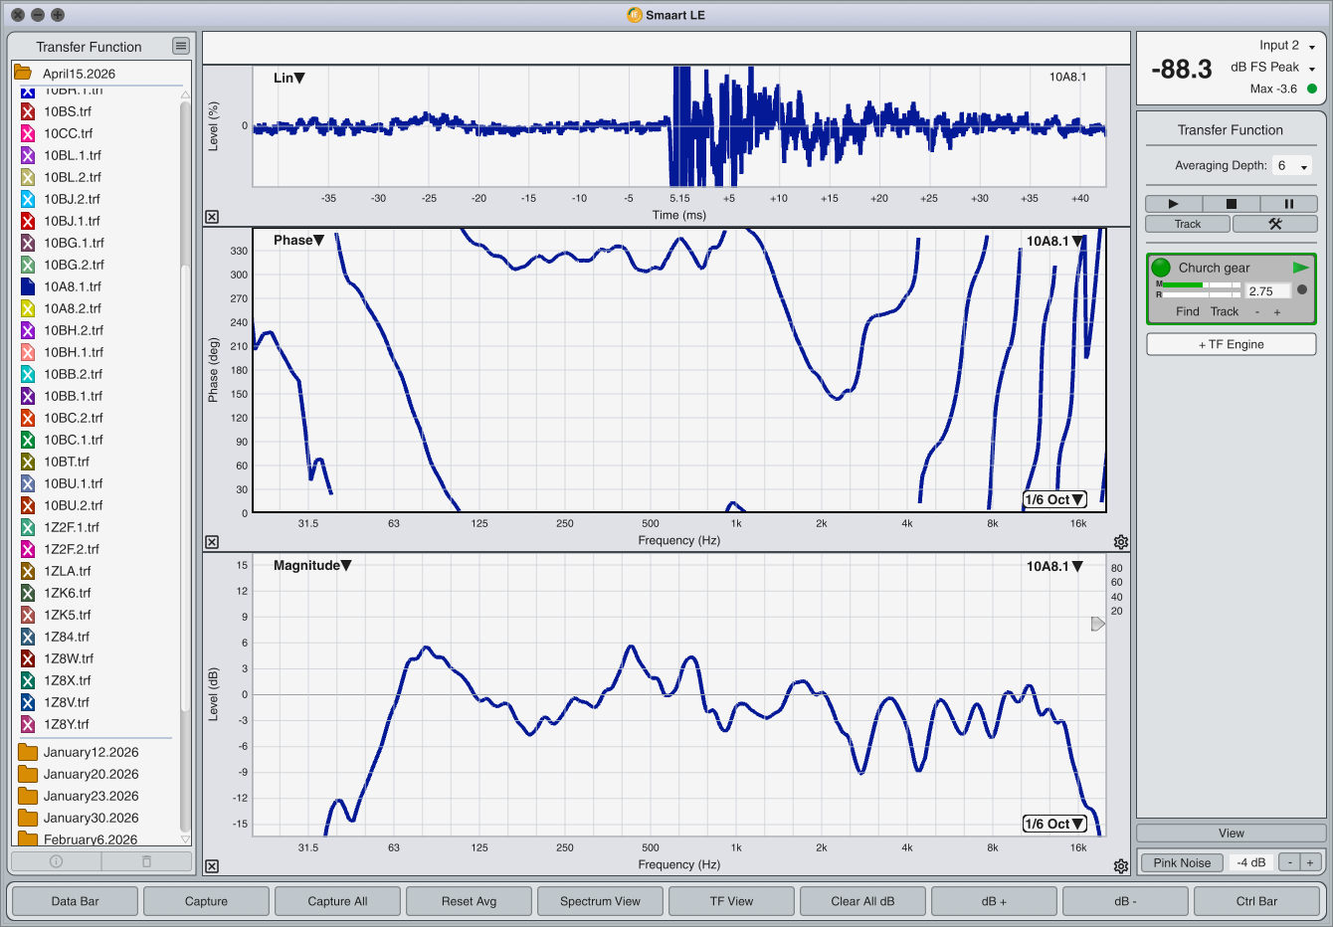Click the 1Z2F.2.trf trace icon
This screenshot has height=927, width=1333.
coord(28,549)
